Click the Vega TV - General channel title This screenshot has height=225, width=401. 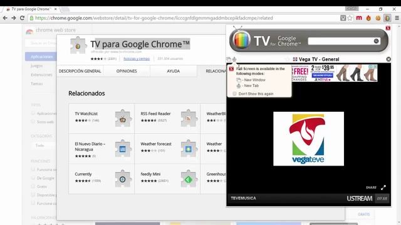tap(319, 59)
